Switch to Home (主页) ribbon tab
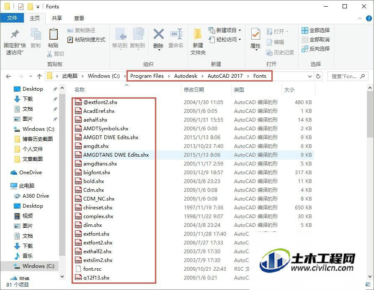Viewport: 374px width, 290px height. tap(35, 18)
